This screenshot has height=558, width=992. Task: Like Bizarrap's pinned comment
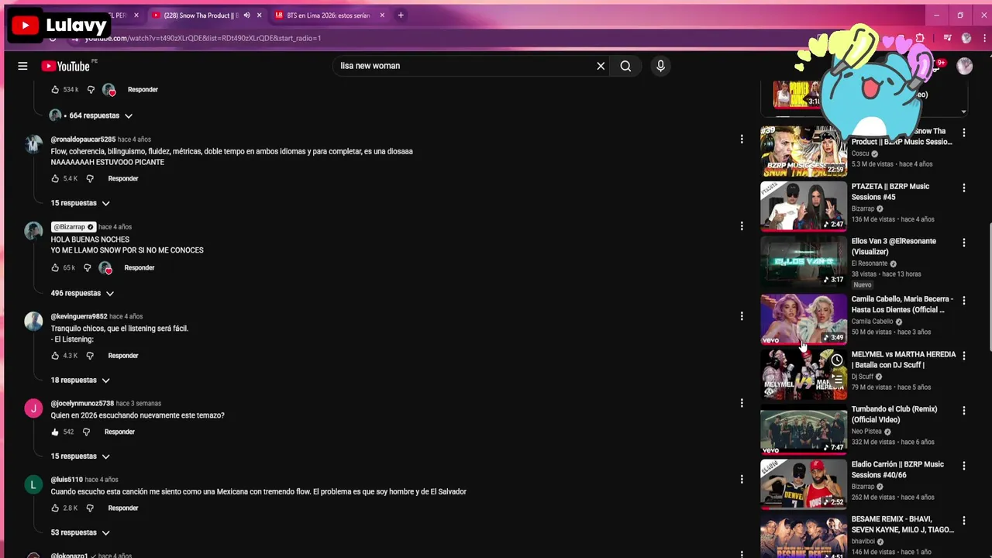tap(55, 267)
